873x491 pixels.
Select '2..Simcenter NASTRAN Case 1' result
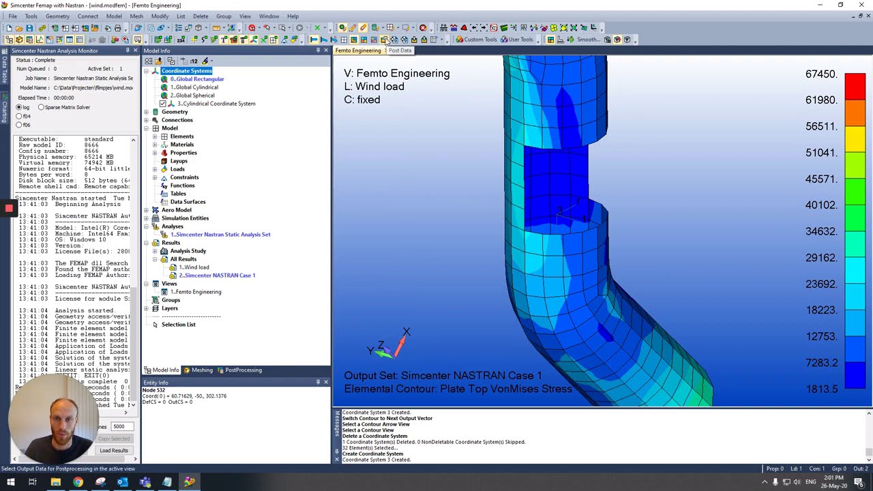pyautogui.click(x=216, y=276)
